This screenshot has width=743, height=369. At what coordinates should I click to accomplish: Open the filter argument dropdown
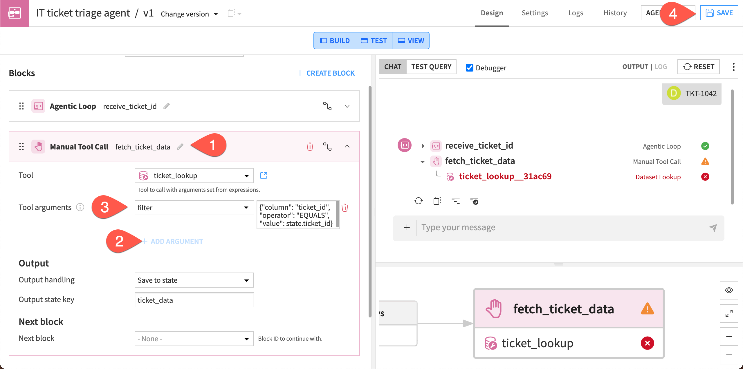[194, 208]
